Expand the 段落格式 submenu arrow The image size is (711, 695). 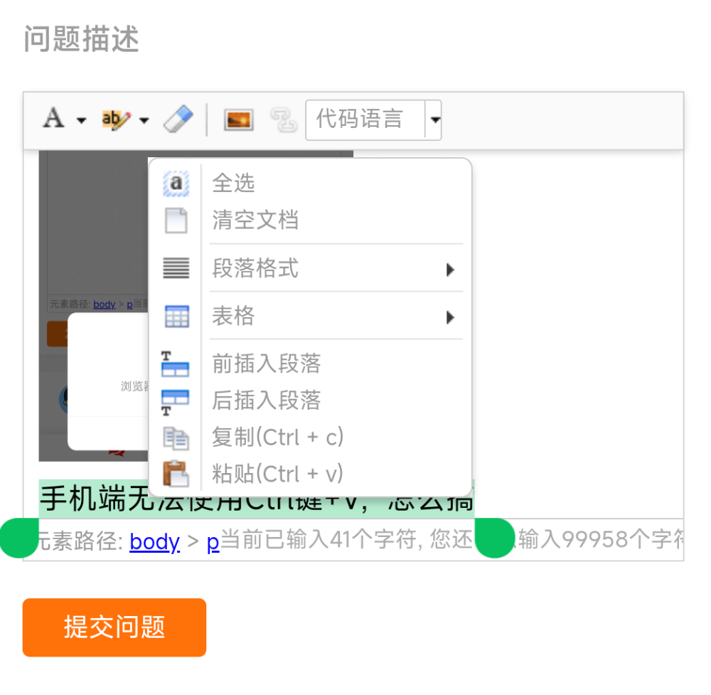[x=450, y=270]
